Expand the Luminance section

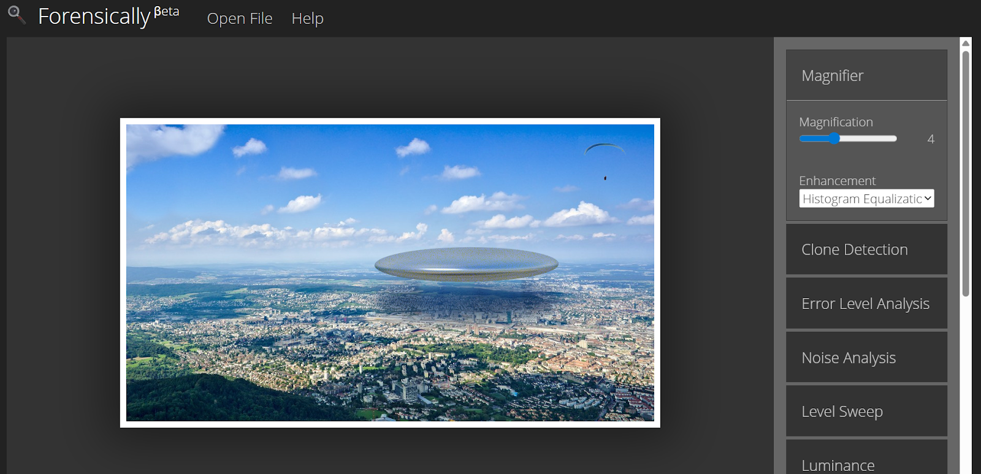[866, 463]
